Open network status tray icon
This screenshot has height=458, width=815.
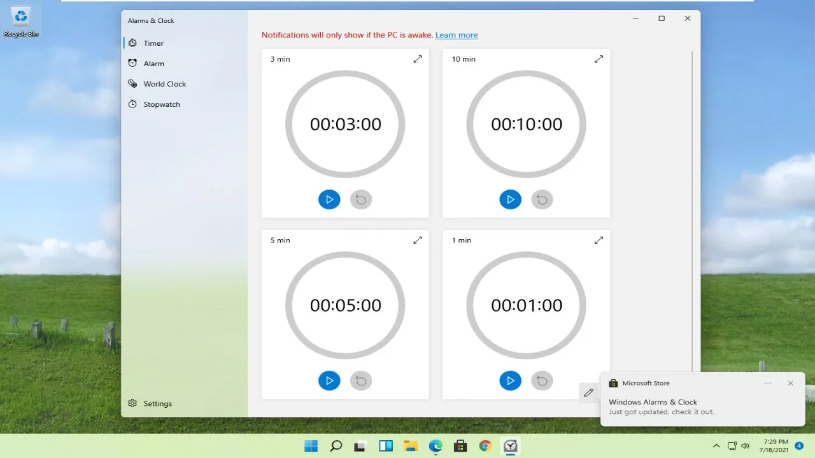(732, 446)
